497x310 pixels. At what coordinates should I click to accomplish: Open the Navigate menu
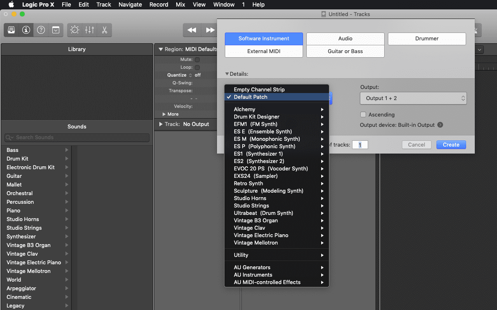(x=130, y=5)
